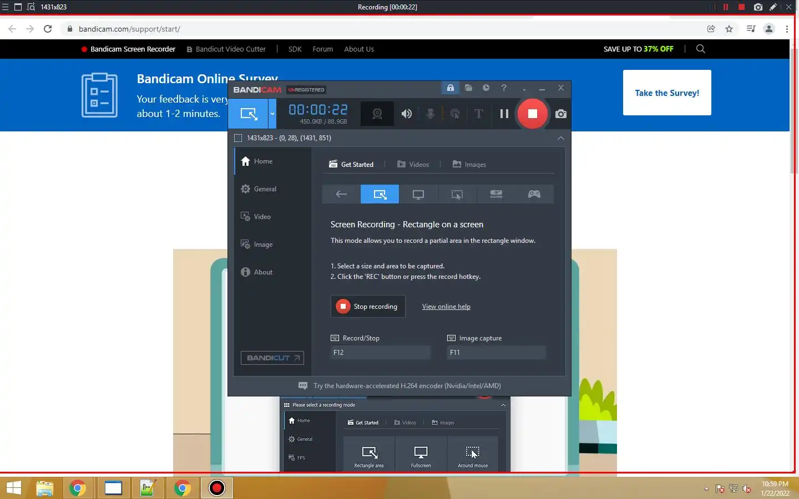Open the SDK nav link
The image size is (799, 499).
pyautogui.click(x=295, y=49)
